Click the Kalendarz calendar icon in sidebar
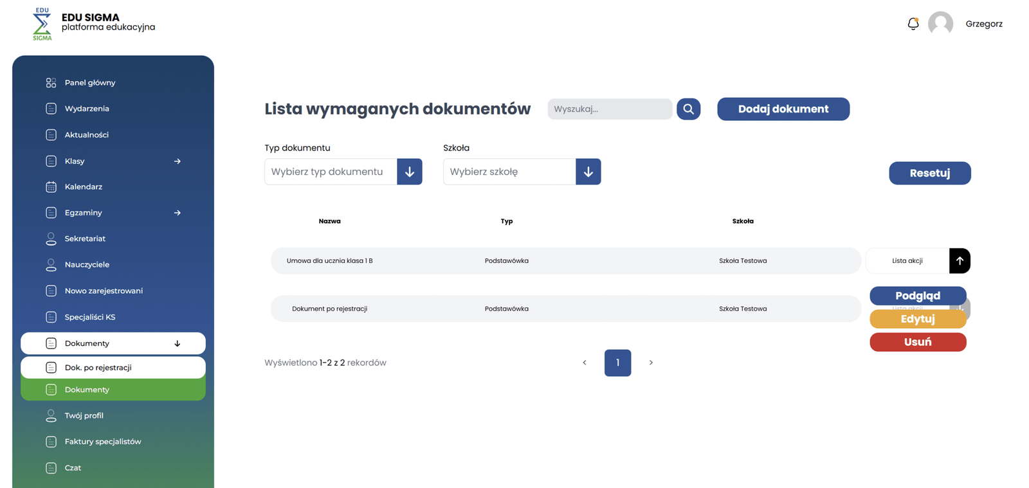This screenshot has height=488, width=1029. tap(51, 187)
